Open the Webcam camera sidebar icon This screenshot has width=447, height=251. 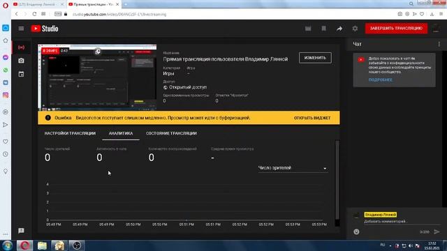(x=21, y=61)
